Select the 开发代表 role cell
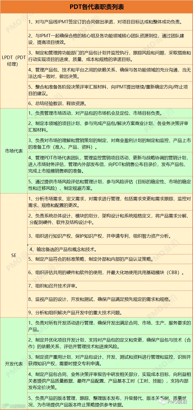This screenshot has height=410, width=193. [x=14, y=364]
